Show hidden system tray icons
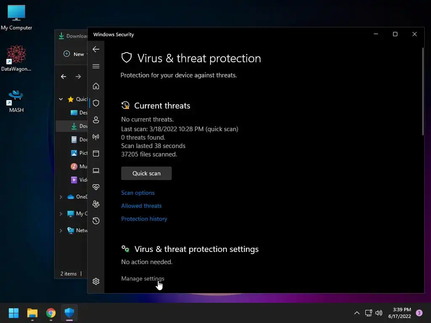The height and width of the screenshot is (323, 431). click(x=357, y=313)
